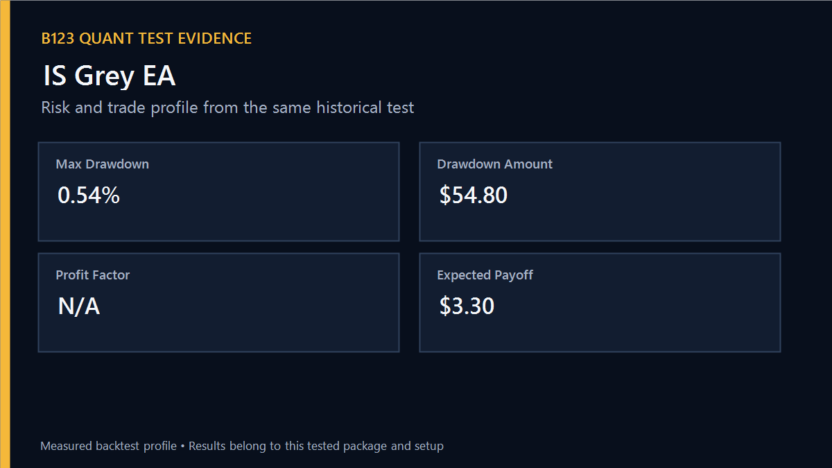Click the Drawdown Amount label text
832x468 pixels.
click(x=495, y=164)
